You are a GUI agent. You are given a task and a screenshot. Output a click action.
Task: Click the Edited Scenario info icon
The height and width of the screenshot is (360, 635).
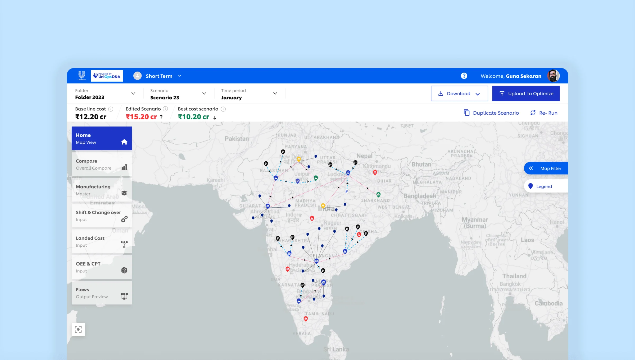pos(165,109)
